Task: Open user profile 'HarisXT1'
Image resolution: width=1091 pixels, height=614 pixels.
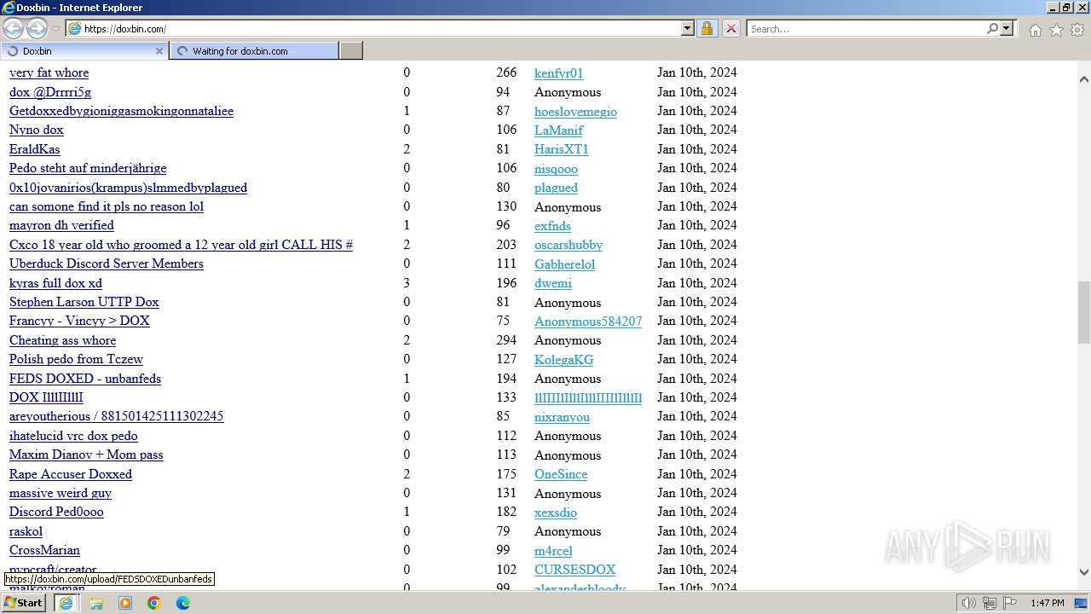Action: [x=562, y=149]
